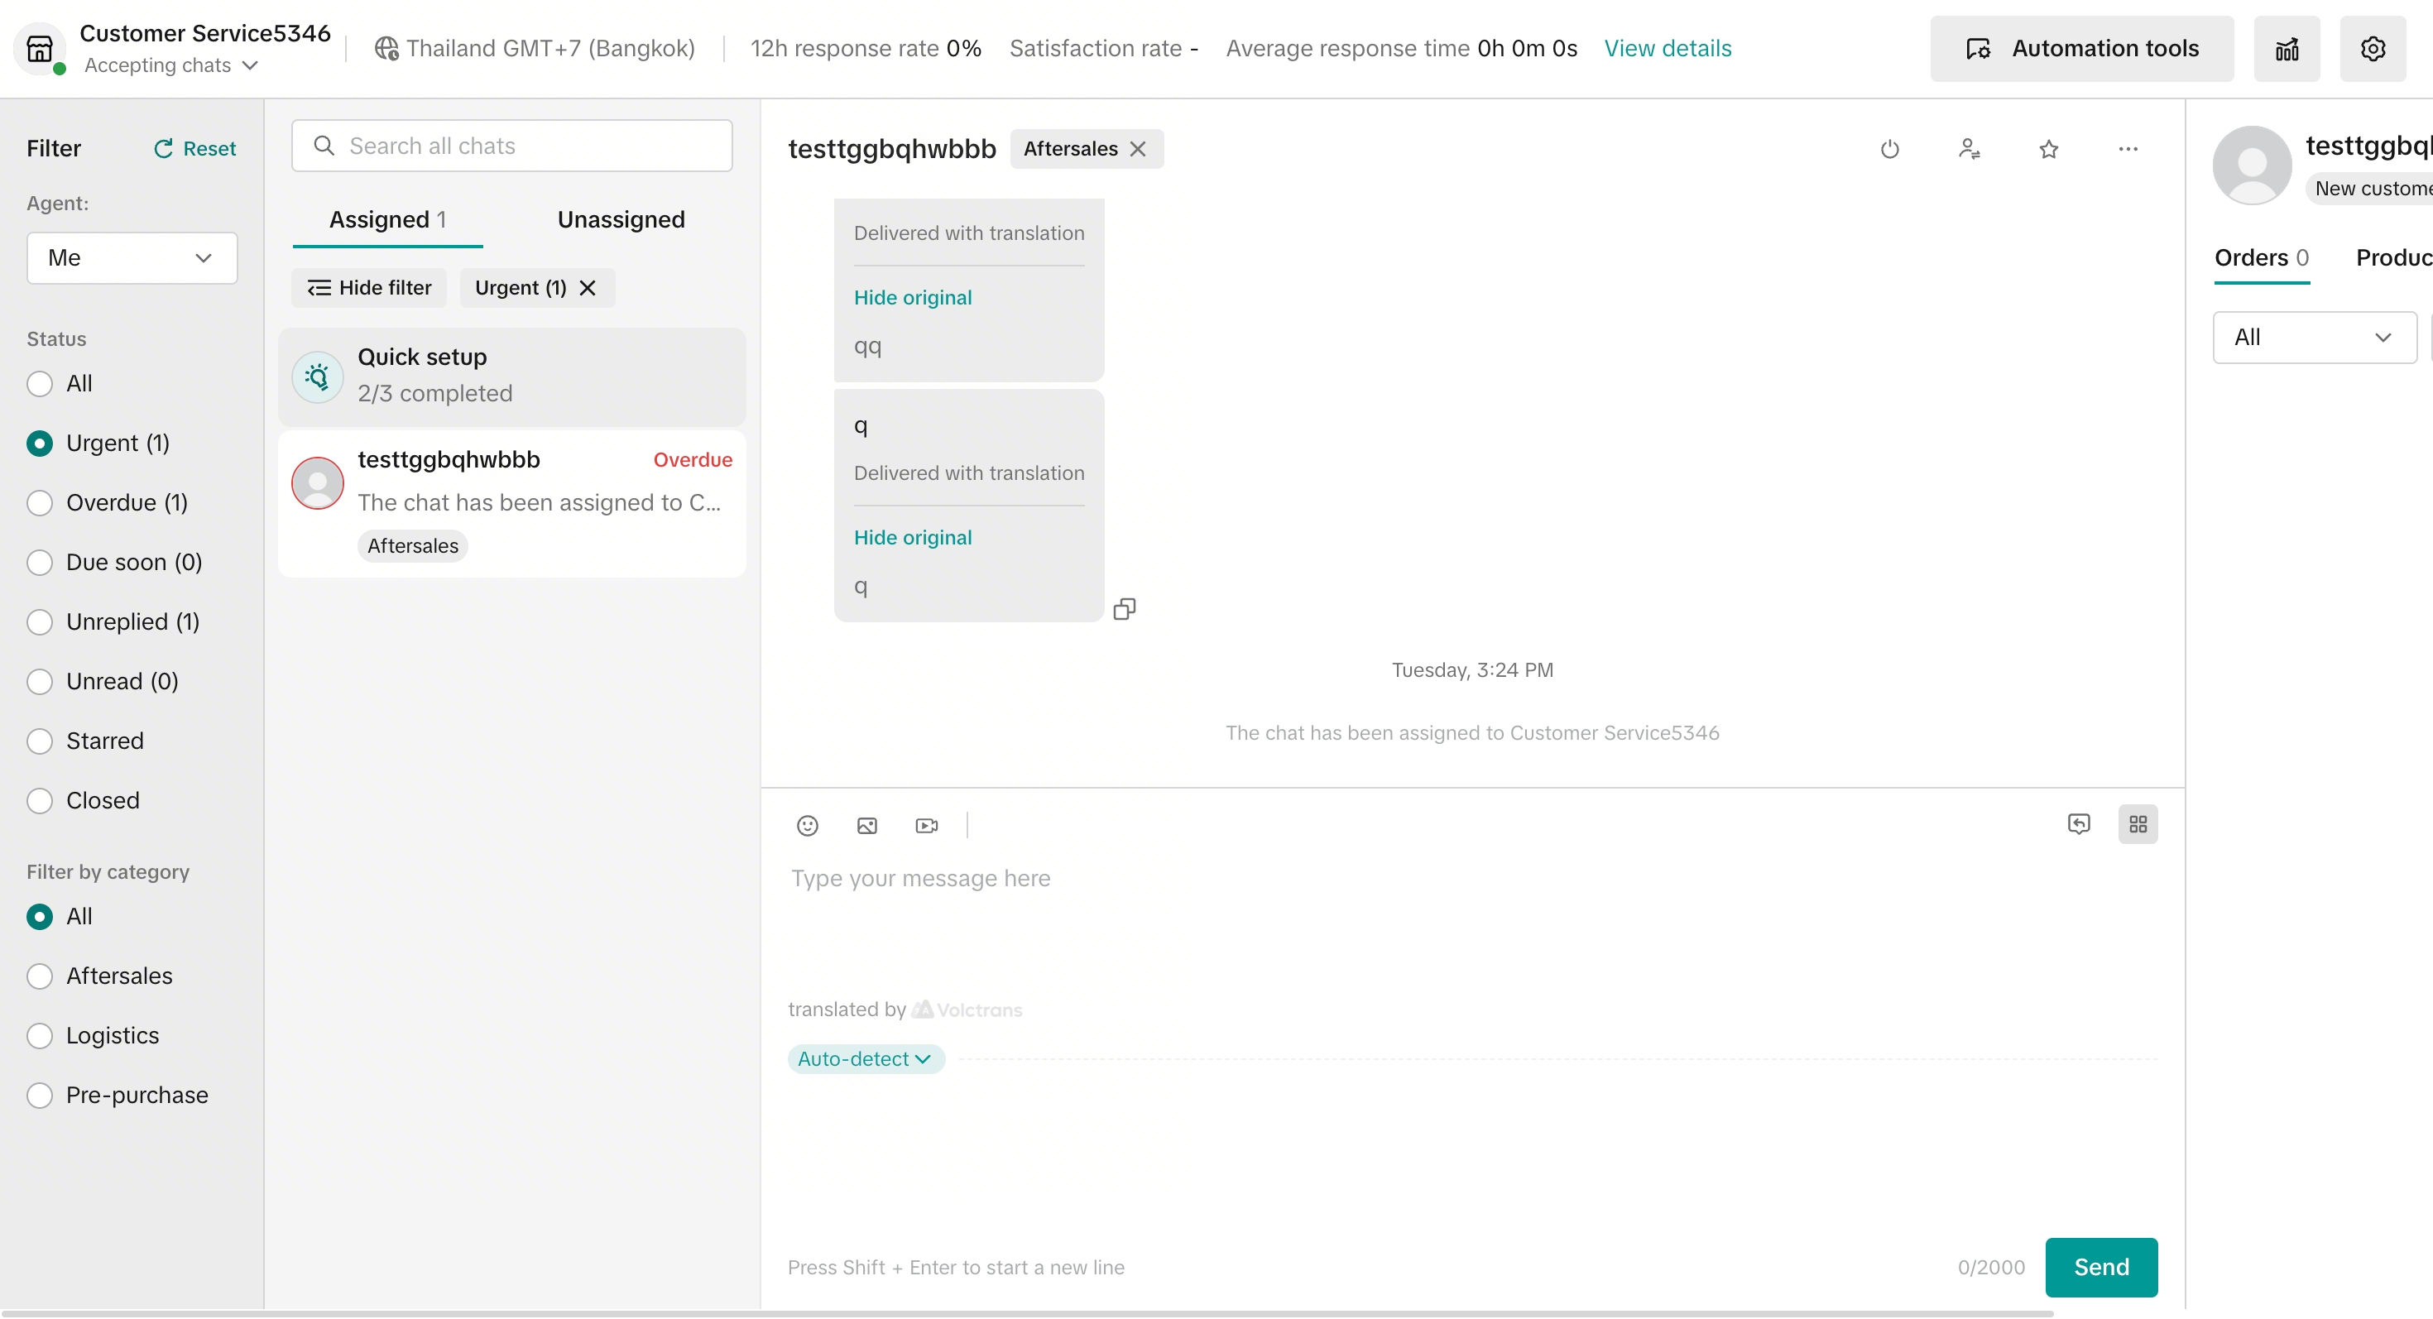Image resolution: width=2433 pixels, height=1319 pixels.
Task: Open Automation tools
Action: click(2080, 48)
